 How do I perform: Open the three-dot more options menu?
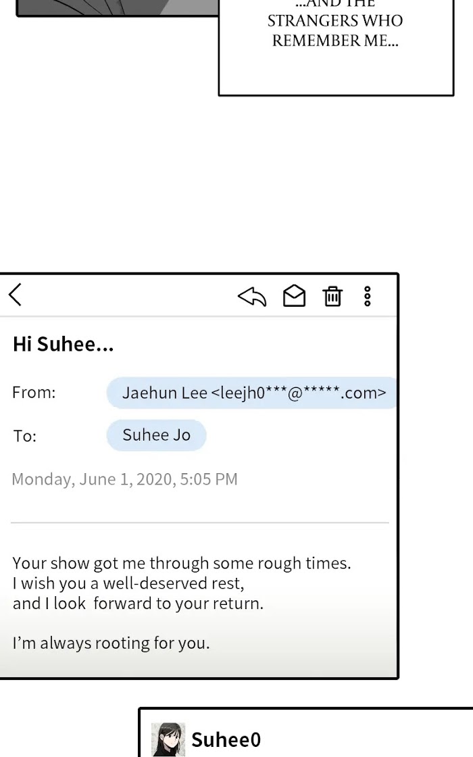coord(368,297)
